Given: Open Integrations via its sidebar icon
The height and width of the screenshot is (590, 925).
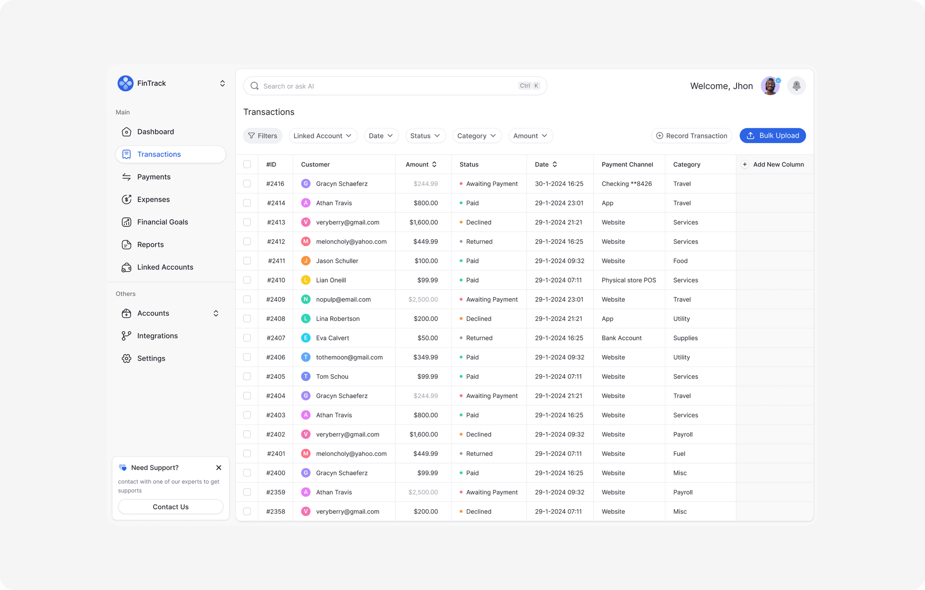Looking at the screenshot, I should [126, 335].
